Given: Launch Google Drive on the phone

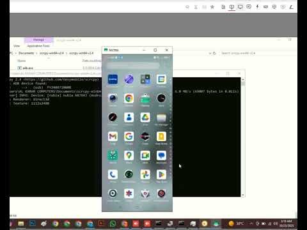Looking at the screenshot, I should pyautogui.click(x=145, y=118).
